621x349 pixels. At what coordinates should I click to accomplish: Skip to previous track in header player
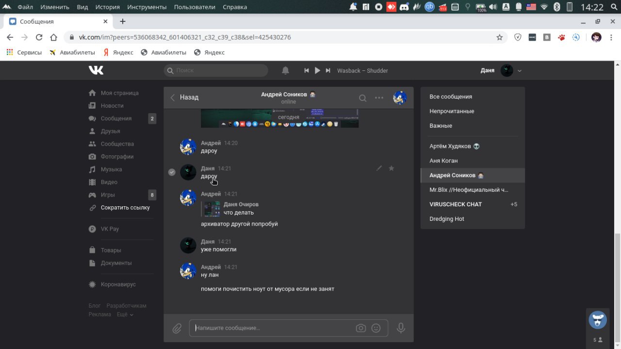tap(307, 70)
